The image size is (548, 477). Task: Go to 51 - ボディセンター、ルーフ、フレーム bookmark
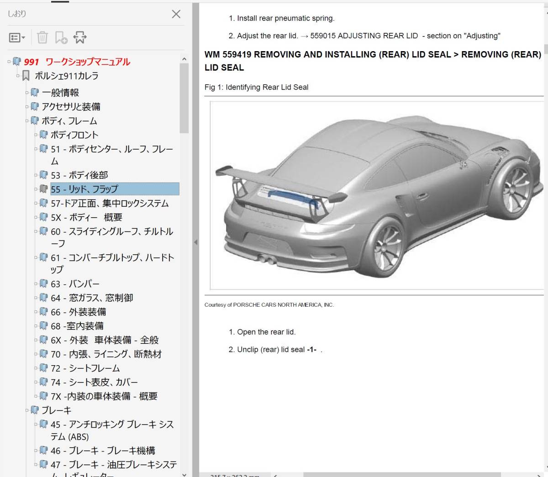(x=112, y=155)
